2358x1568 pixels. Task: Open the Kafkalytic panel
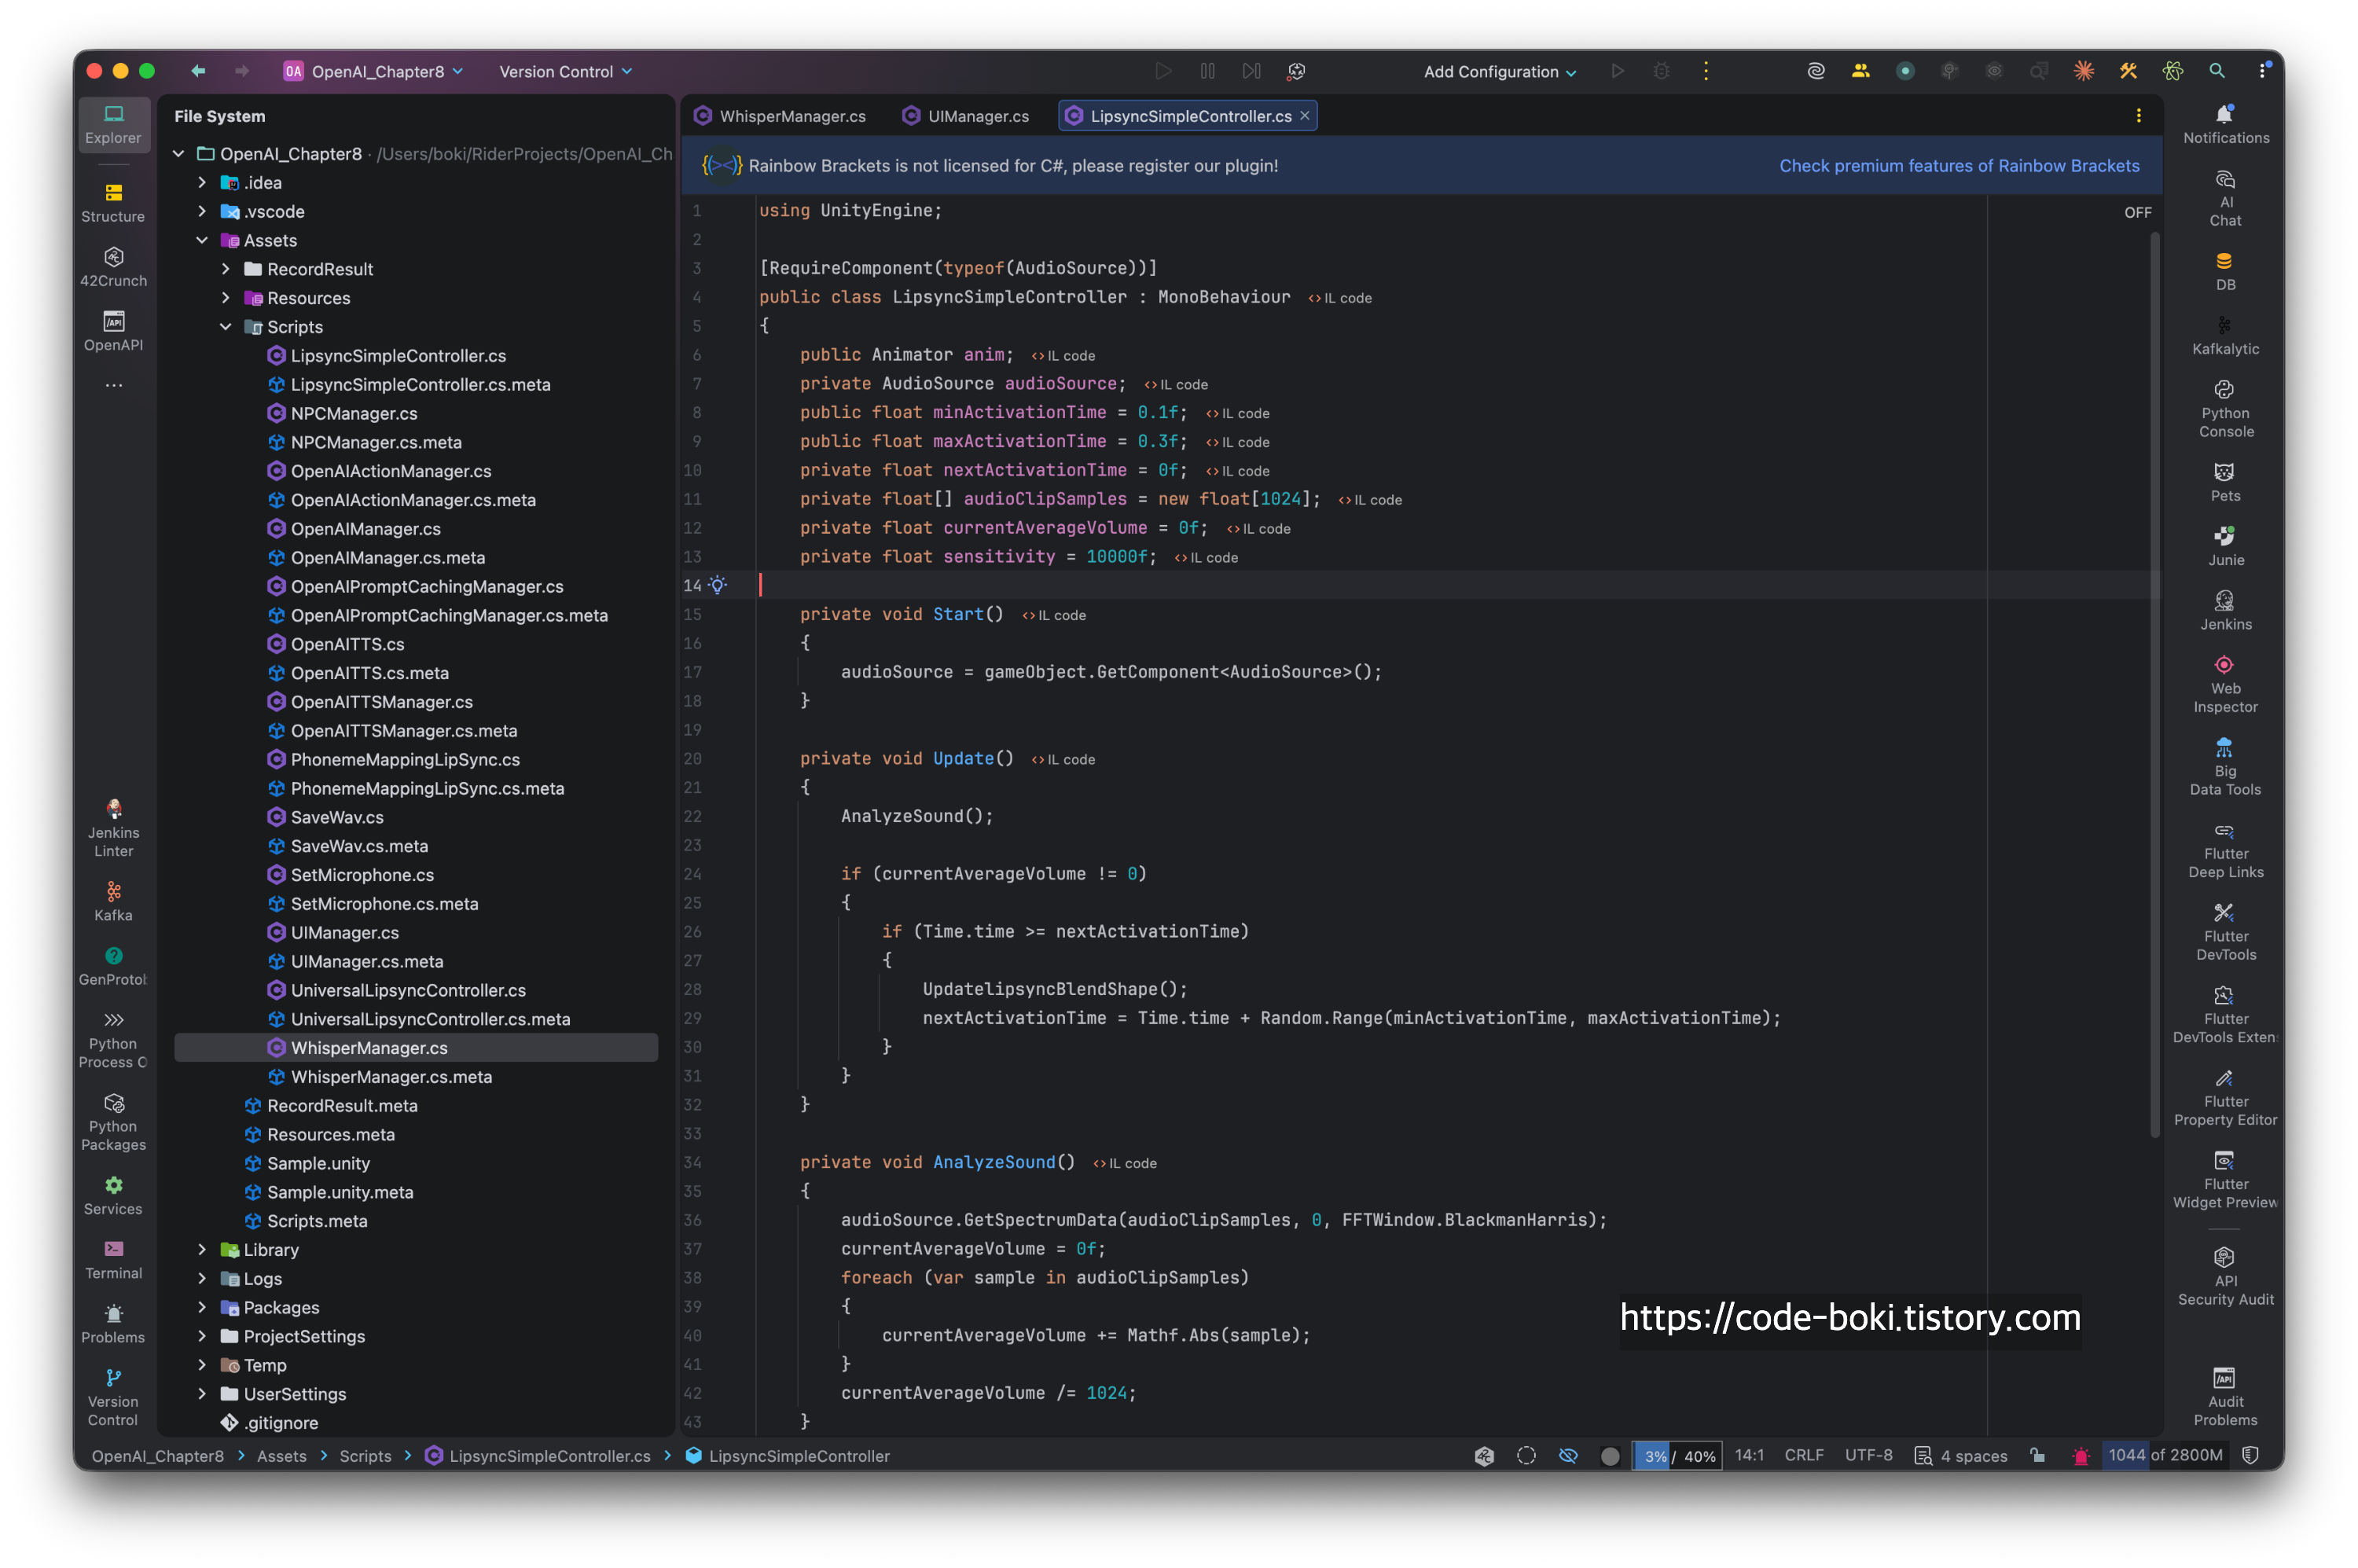pyautogui.click(x=2225, y=335)
